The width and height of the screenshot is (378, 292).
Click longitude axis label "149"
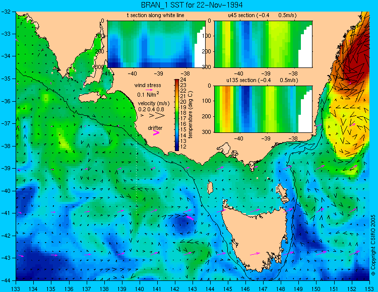299,289
